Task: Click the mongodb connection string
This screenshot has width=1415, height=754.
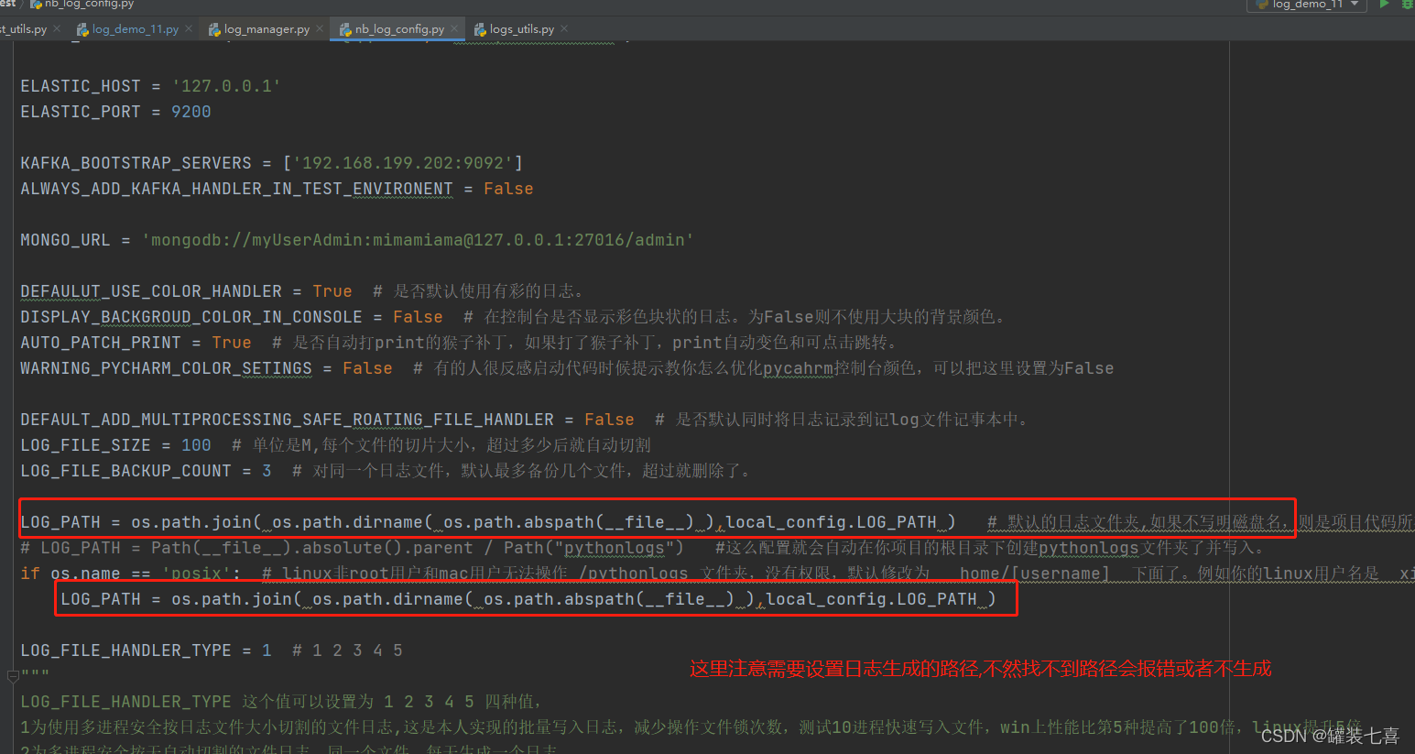Action: [418, 240]
